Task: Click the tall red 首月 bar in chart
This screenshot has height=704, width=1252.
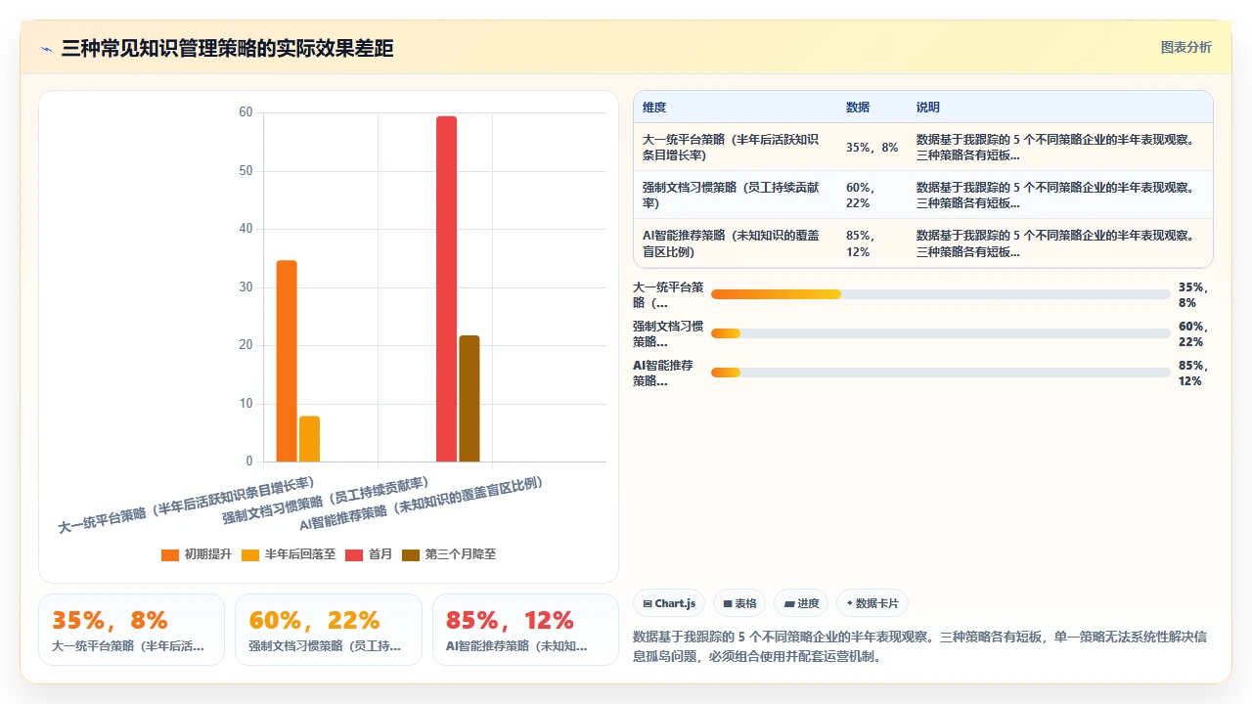Action: click(446, 288)
